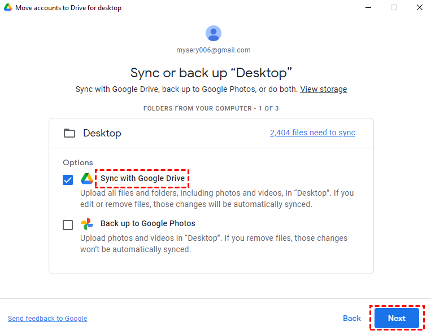Screen dimensions: 431x335
Task: Go back using the Back button
Action: (351, 318)
